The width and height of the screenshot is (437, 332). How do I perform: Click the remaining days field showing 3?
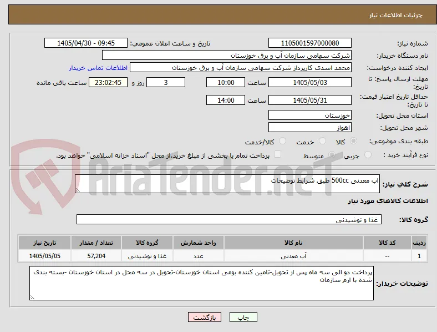(166, 82)
